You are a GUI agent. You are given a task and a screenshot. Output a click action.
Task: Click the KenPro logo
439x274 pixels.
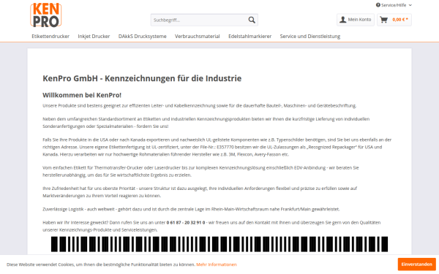(x=46, y=15)
